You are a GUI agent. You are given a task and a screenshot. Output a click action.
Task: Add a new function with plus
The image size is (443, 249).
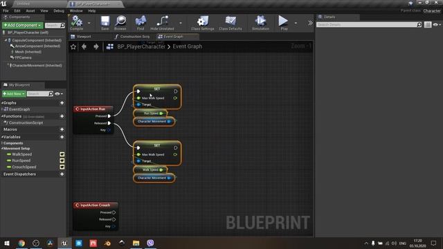[62, 116]
